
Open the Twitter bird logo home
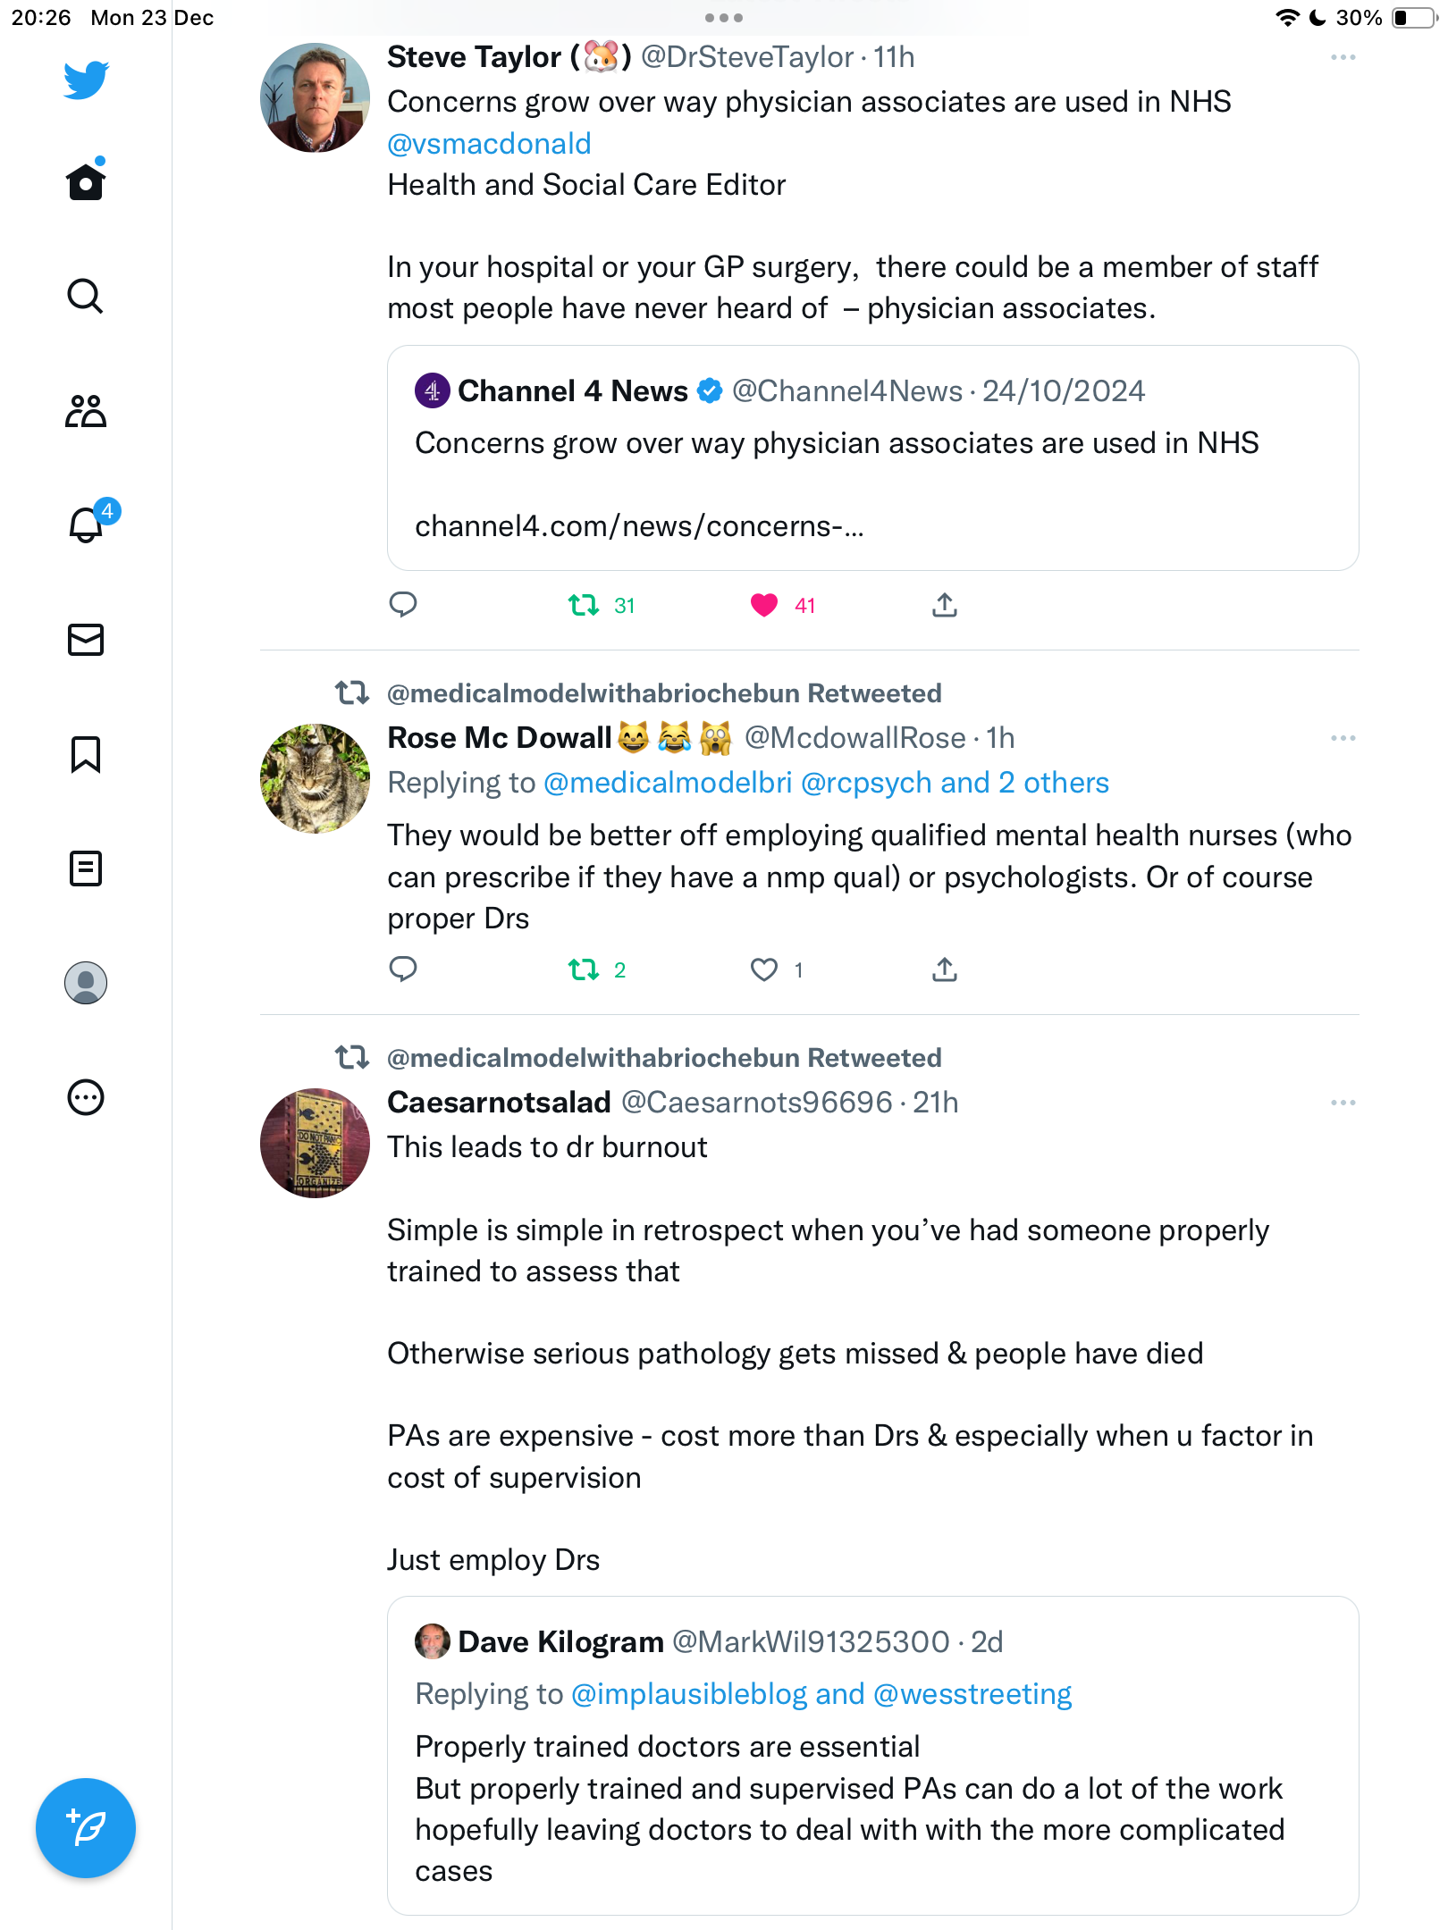pyautogui.click(x=86, y=80)
